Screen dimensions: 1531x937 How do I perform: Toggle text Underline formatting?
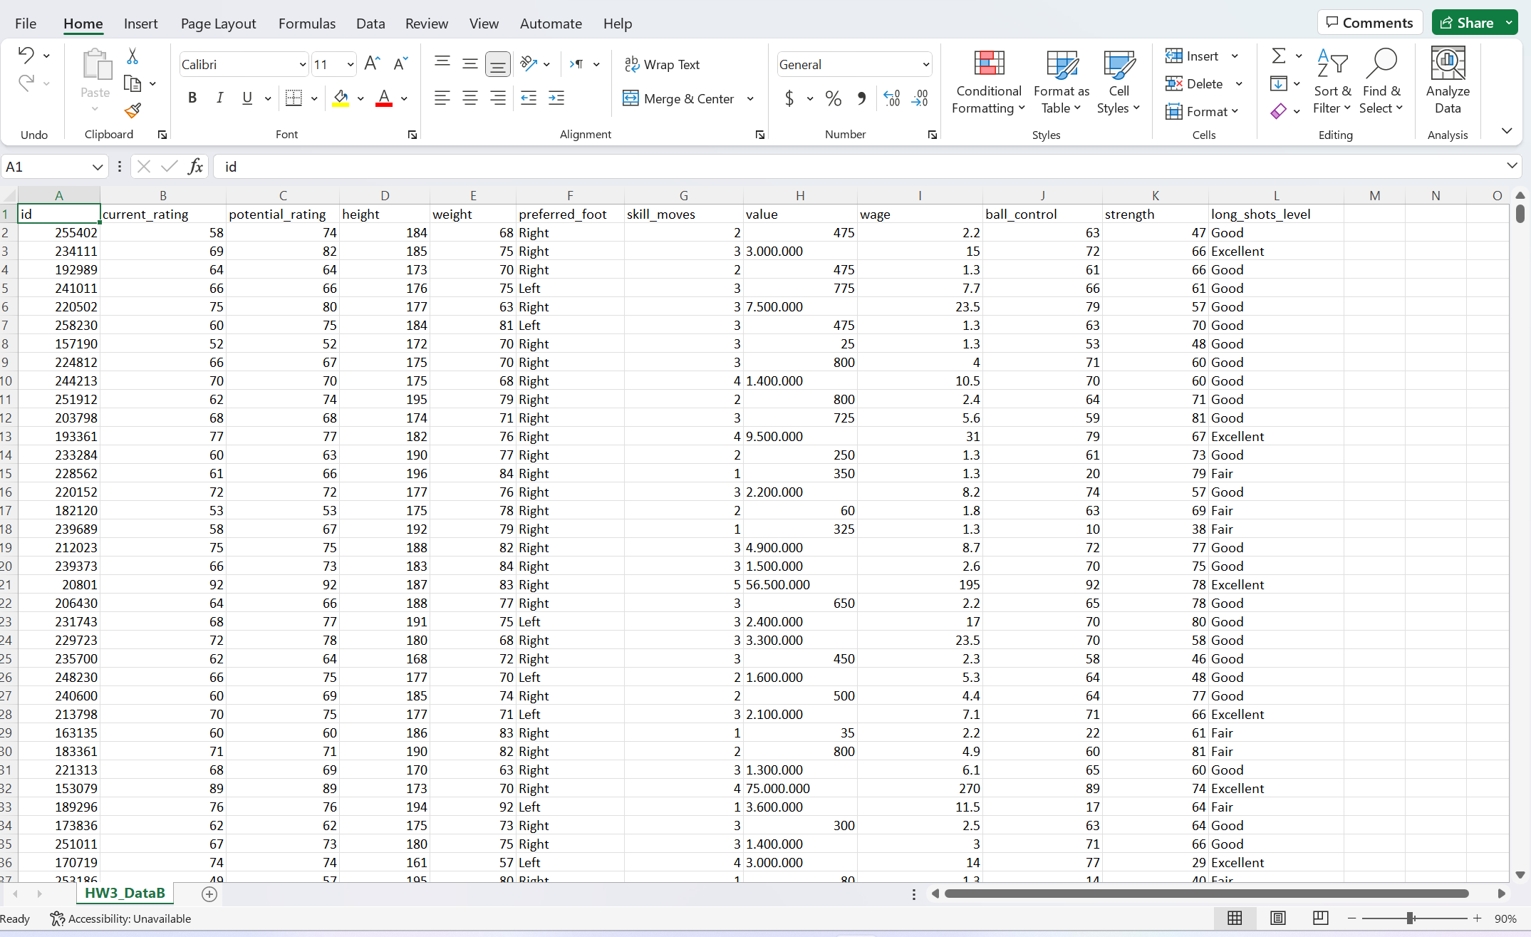coord(246,98)
